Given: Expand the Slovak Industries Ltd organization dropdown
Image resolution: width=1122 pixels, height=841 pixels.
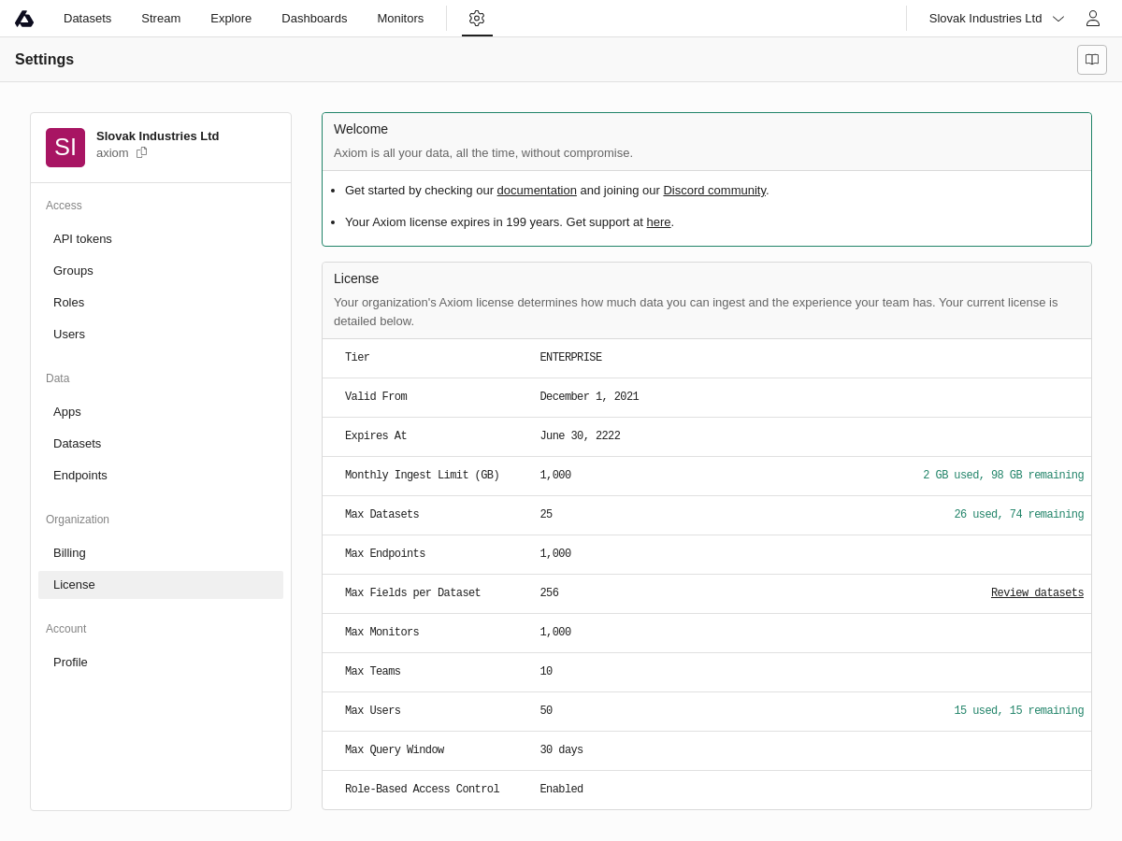Looking at the screenshot, I should click(x=996, y=19).
